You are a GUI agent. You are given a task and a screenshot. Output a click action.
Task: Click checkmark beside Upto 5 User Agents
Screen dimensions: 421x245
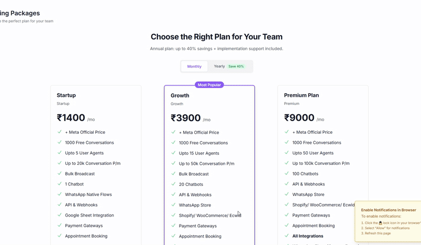click(59, 153)
